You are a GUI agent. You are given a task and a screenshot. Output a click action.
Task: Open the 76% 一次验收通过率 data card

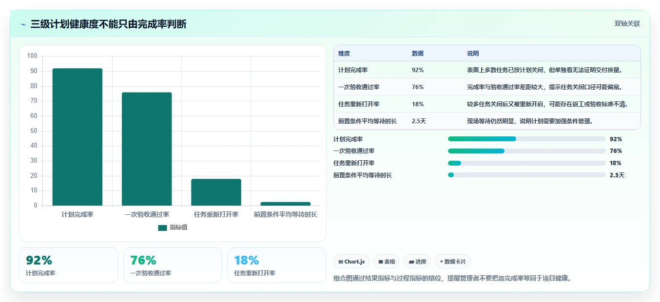coord(173,265)
